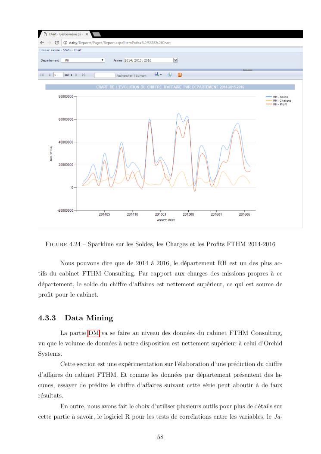Refresh the report with green icon
This screenshot has height=454, width=321.
click(x=170, y=75)
